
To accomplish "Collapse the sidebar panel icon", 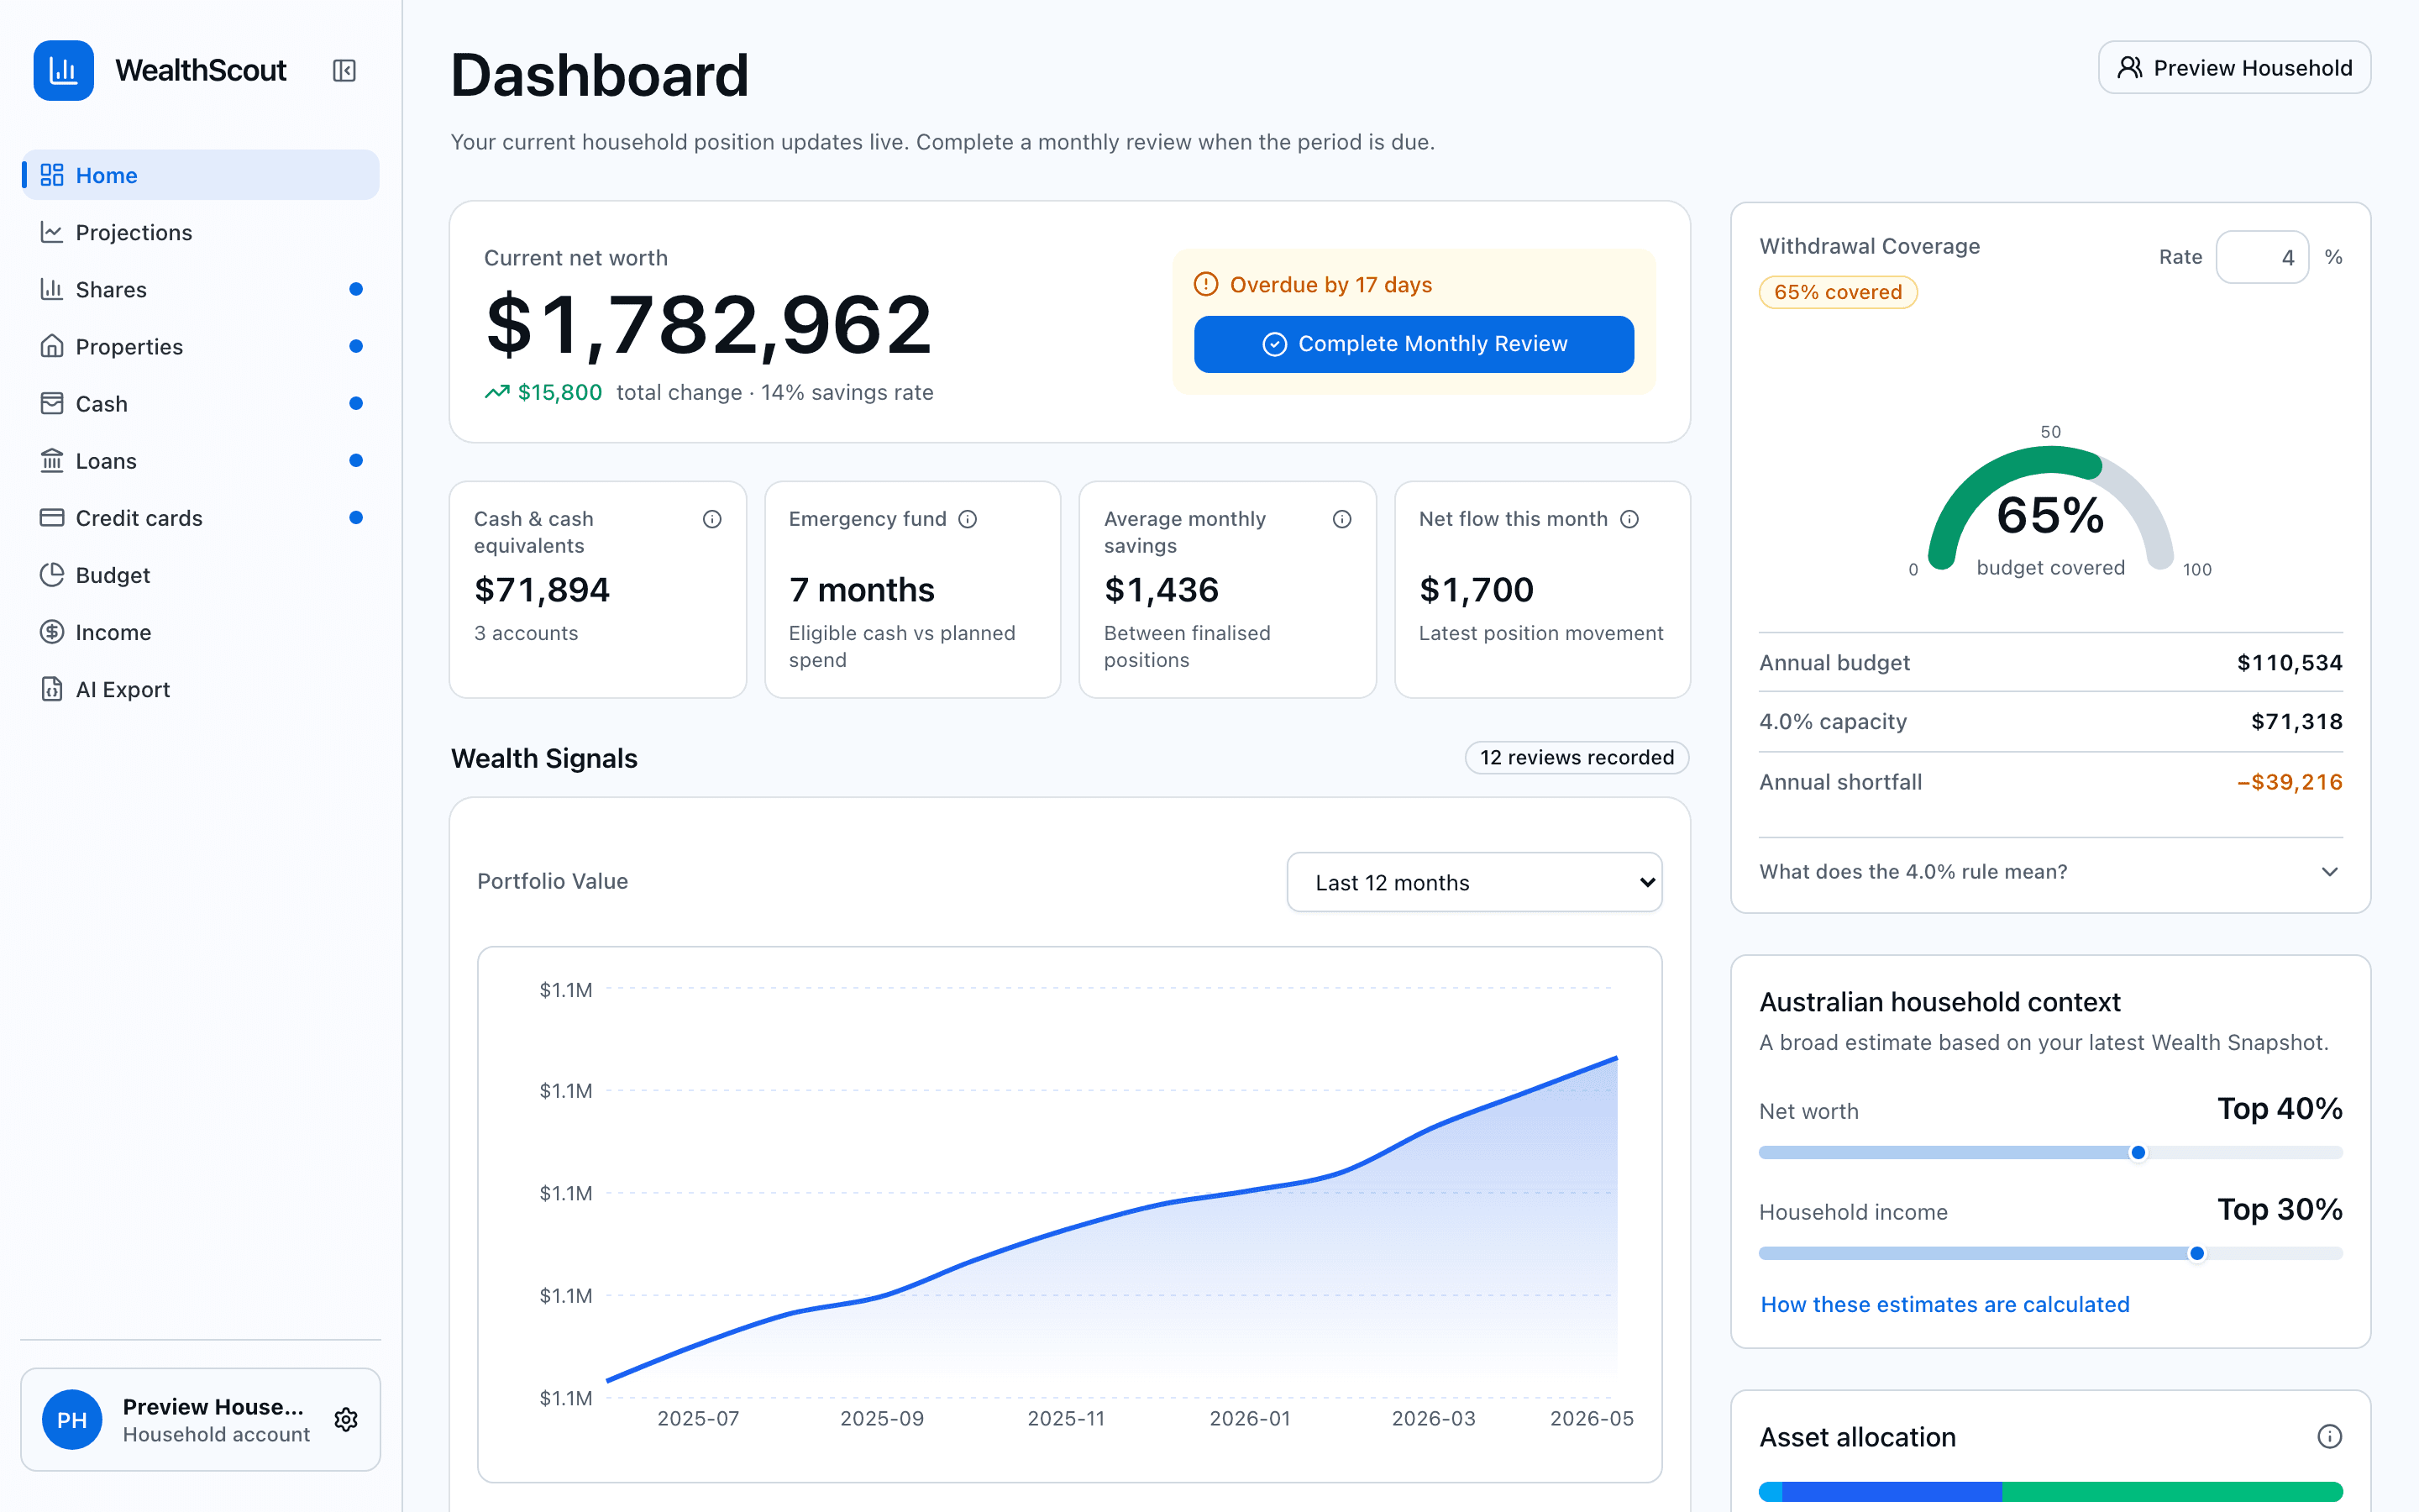I will click(x=344, y=70).
